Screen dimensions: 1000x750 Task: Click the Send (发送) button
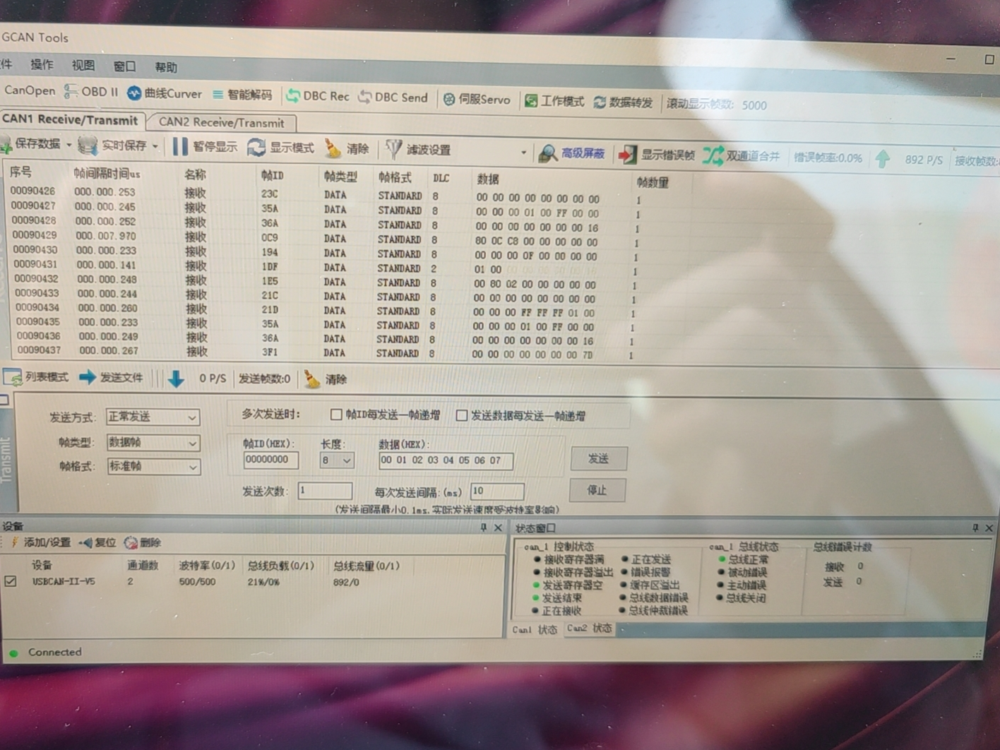click(598, 459)
